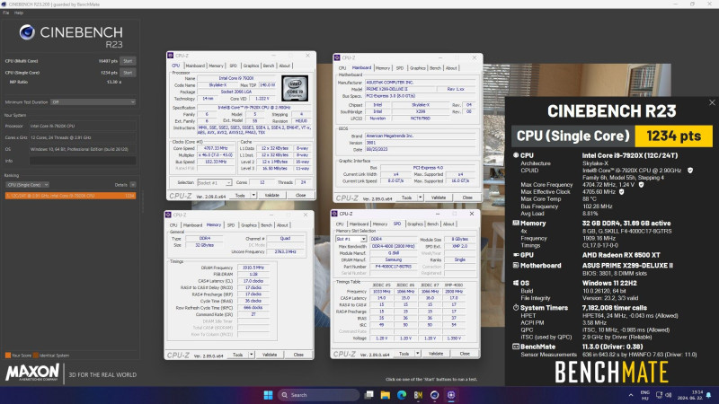Viewport: 719px width, 404px height.
Task: Open Slot #1 dropdown in CPU-Z SPD window
Action: point(351,239)
